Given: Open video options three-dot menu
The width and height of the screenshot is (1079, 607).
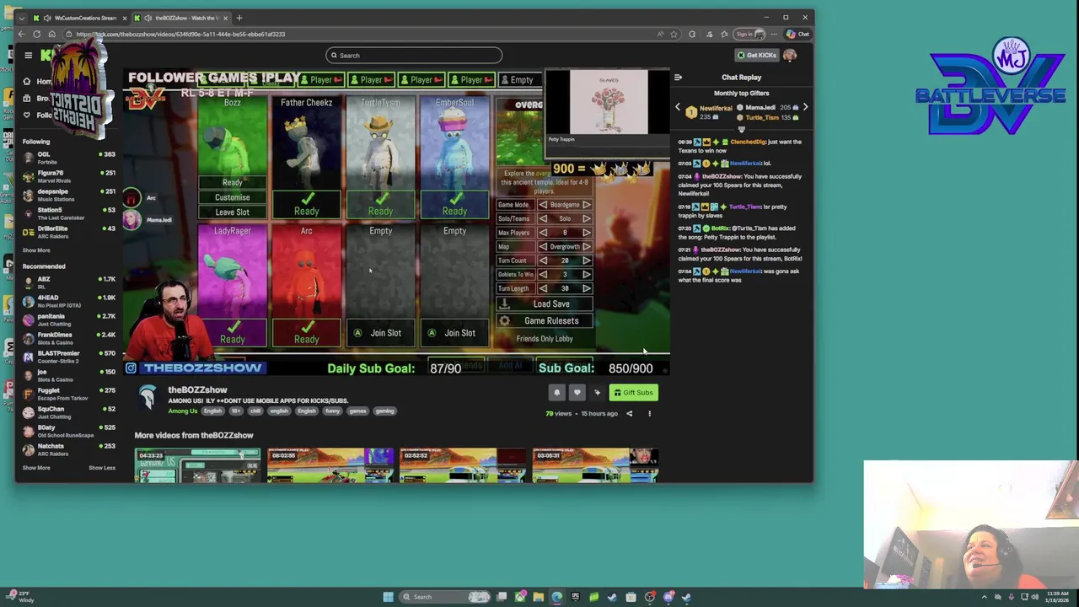Looking at the screenshot, I should (649, 414).
